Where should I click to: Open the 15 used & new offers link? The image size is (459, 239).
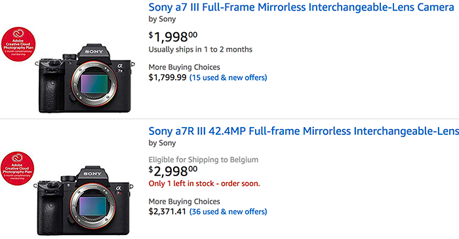click(x=228, y=77)
